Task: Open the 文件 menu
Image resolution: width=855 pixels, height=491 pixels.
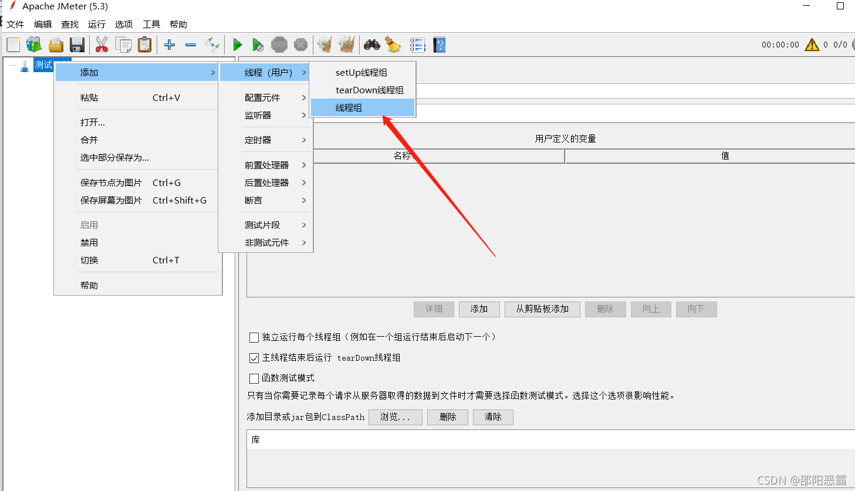Action: (x=15, y=24)
